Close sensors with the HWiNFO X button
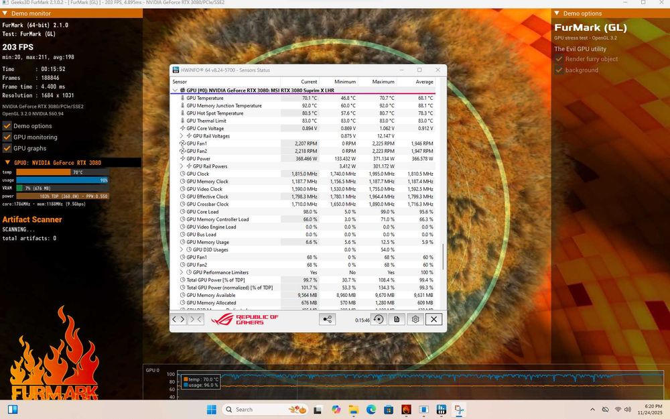Screen dimensions: 670x419 433,319
